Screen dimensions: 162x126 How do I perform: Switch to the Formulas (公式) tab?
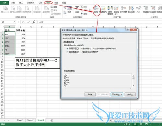point(40,3)
